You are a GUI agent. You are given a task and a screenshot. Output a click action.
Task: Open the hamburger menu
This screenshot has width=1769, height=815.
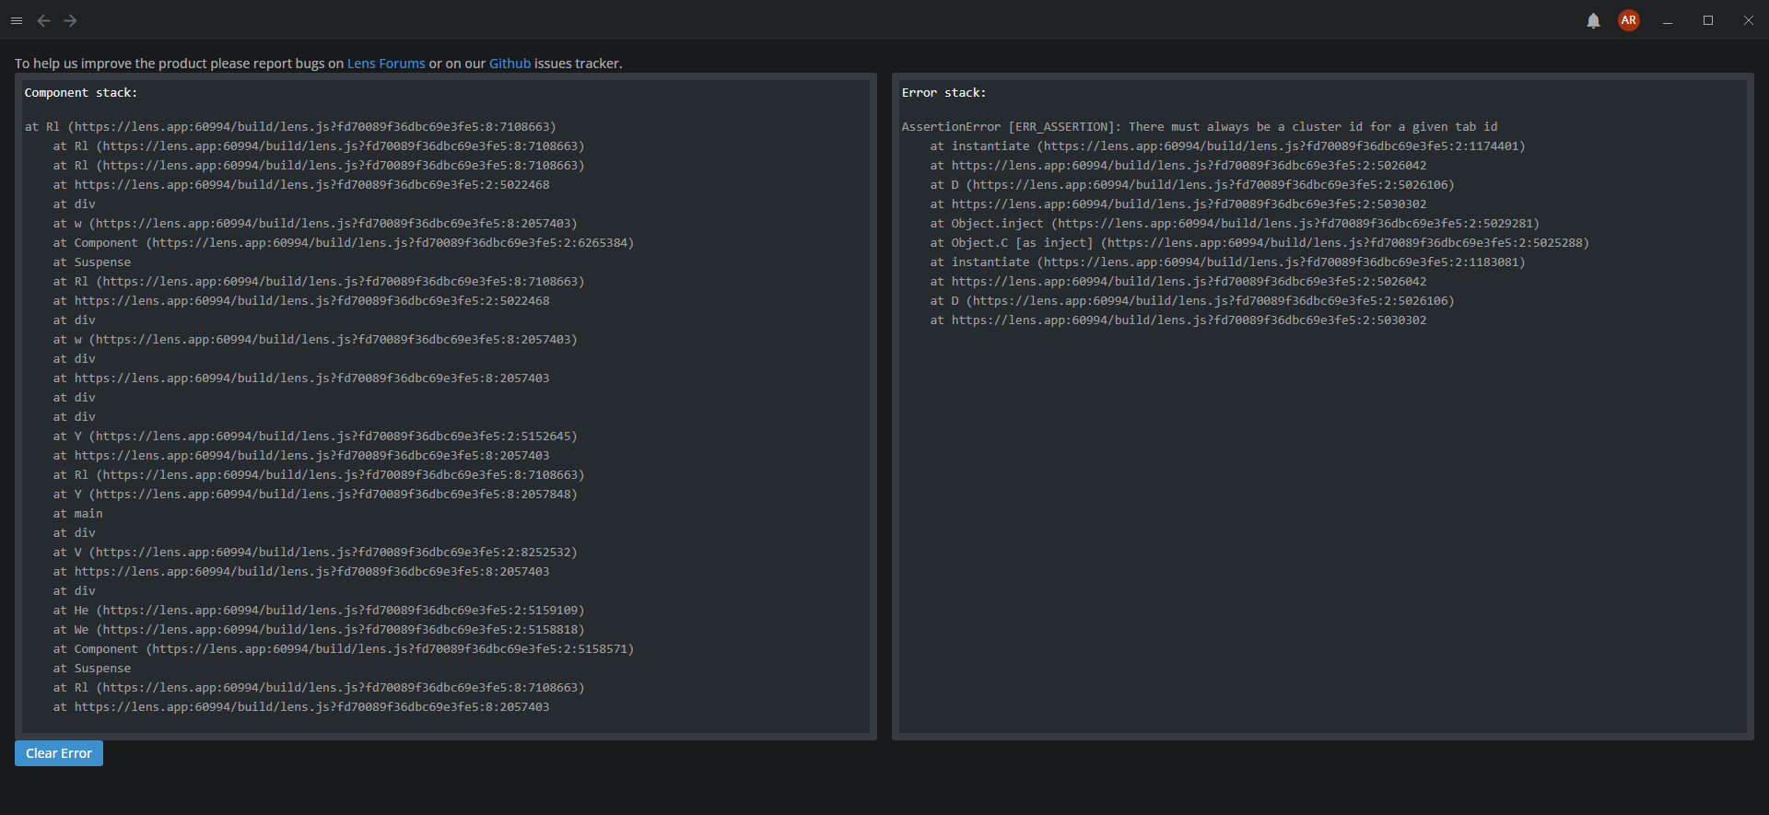[17, 20]
